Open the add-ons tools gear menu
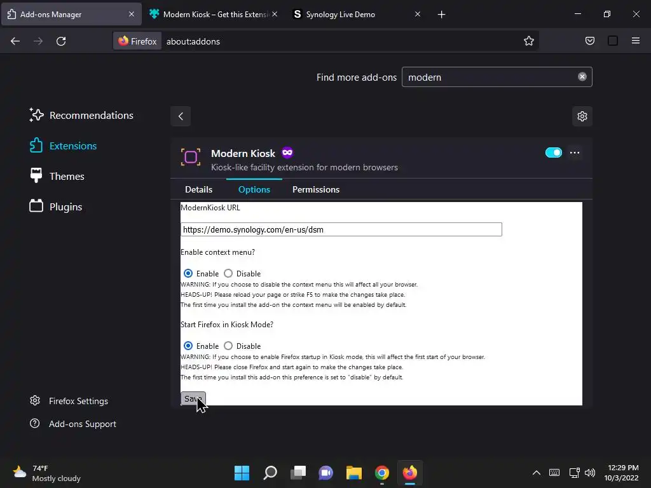651x488 pixels. click(x=582, y=116)
